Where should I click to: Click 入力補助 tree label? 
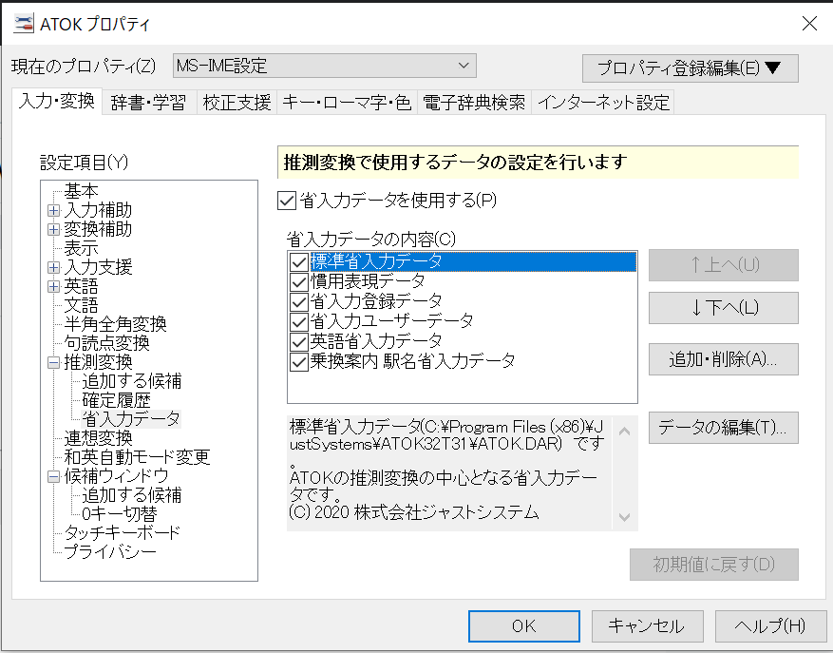pyautogui.click(x=98, y=211)
